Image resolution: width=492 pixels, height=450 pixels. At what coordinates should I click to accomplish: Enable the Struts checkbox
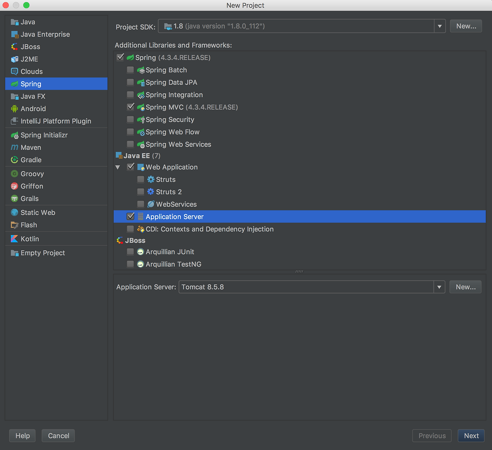click(141, 179)
